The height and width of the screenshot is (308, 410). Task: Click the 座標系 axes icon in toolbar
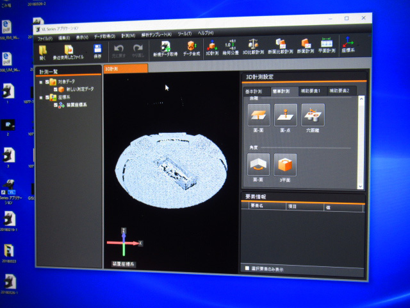(x=349, y=44)
